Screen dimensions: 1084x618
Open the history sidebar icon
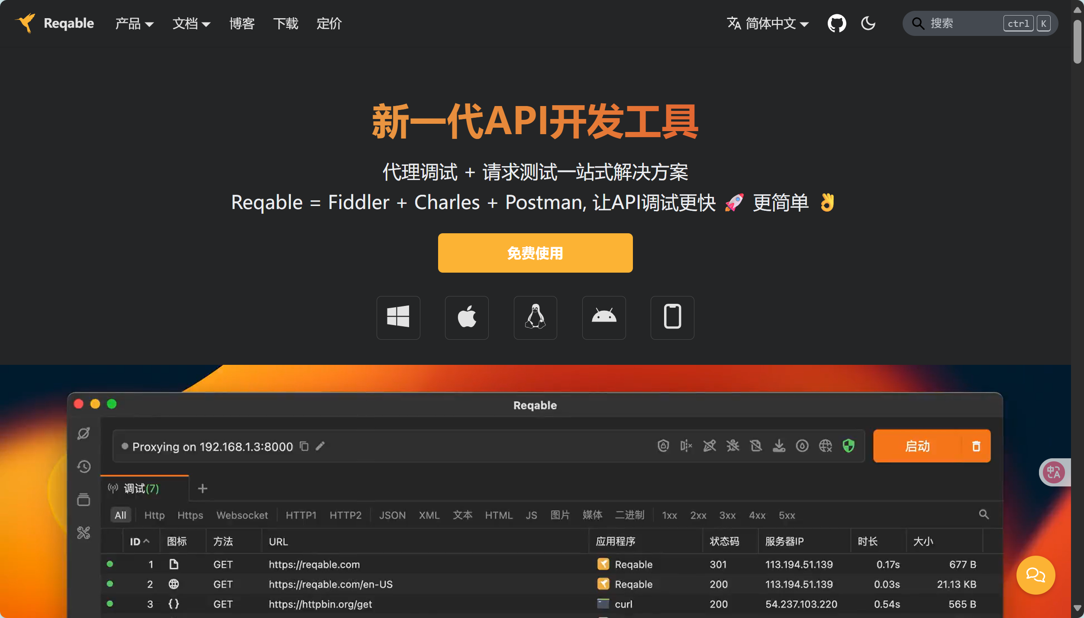click(x=84, y=467)
